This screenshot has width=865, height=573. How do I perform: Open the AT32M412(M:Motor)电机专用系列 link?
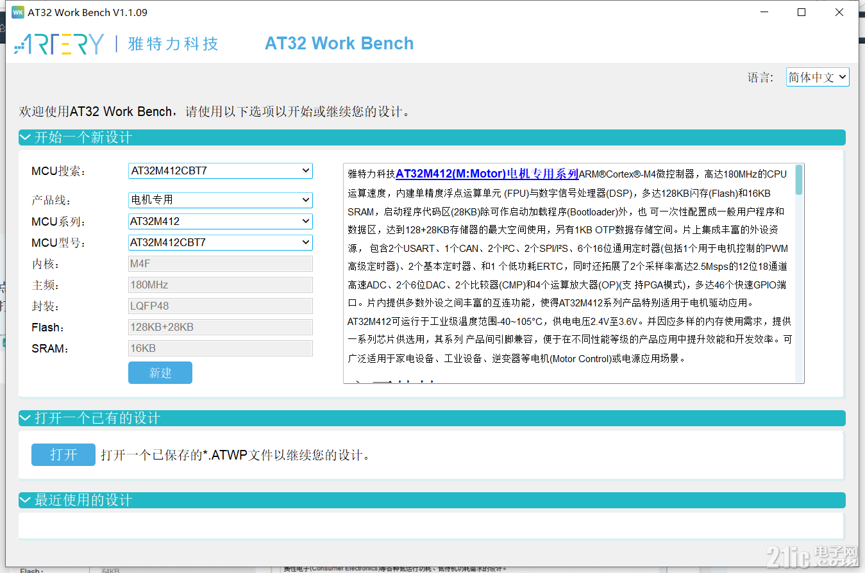(487, 174)
